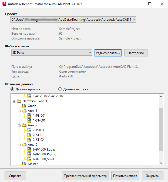
Task: Select 1-A1-1002-1-A1-1002 drawing in tree
Action: click(48, 96)
